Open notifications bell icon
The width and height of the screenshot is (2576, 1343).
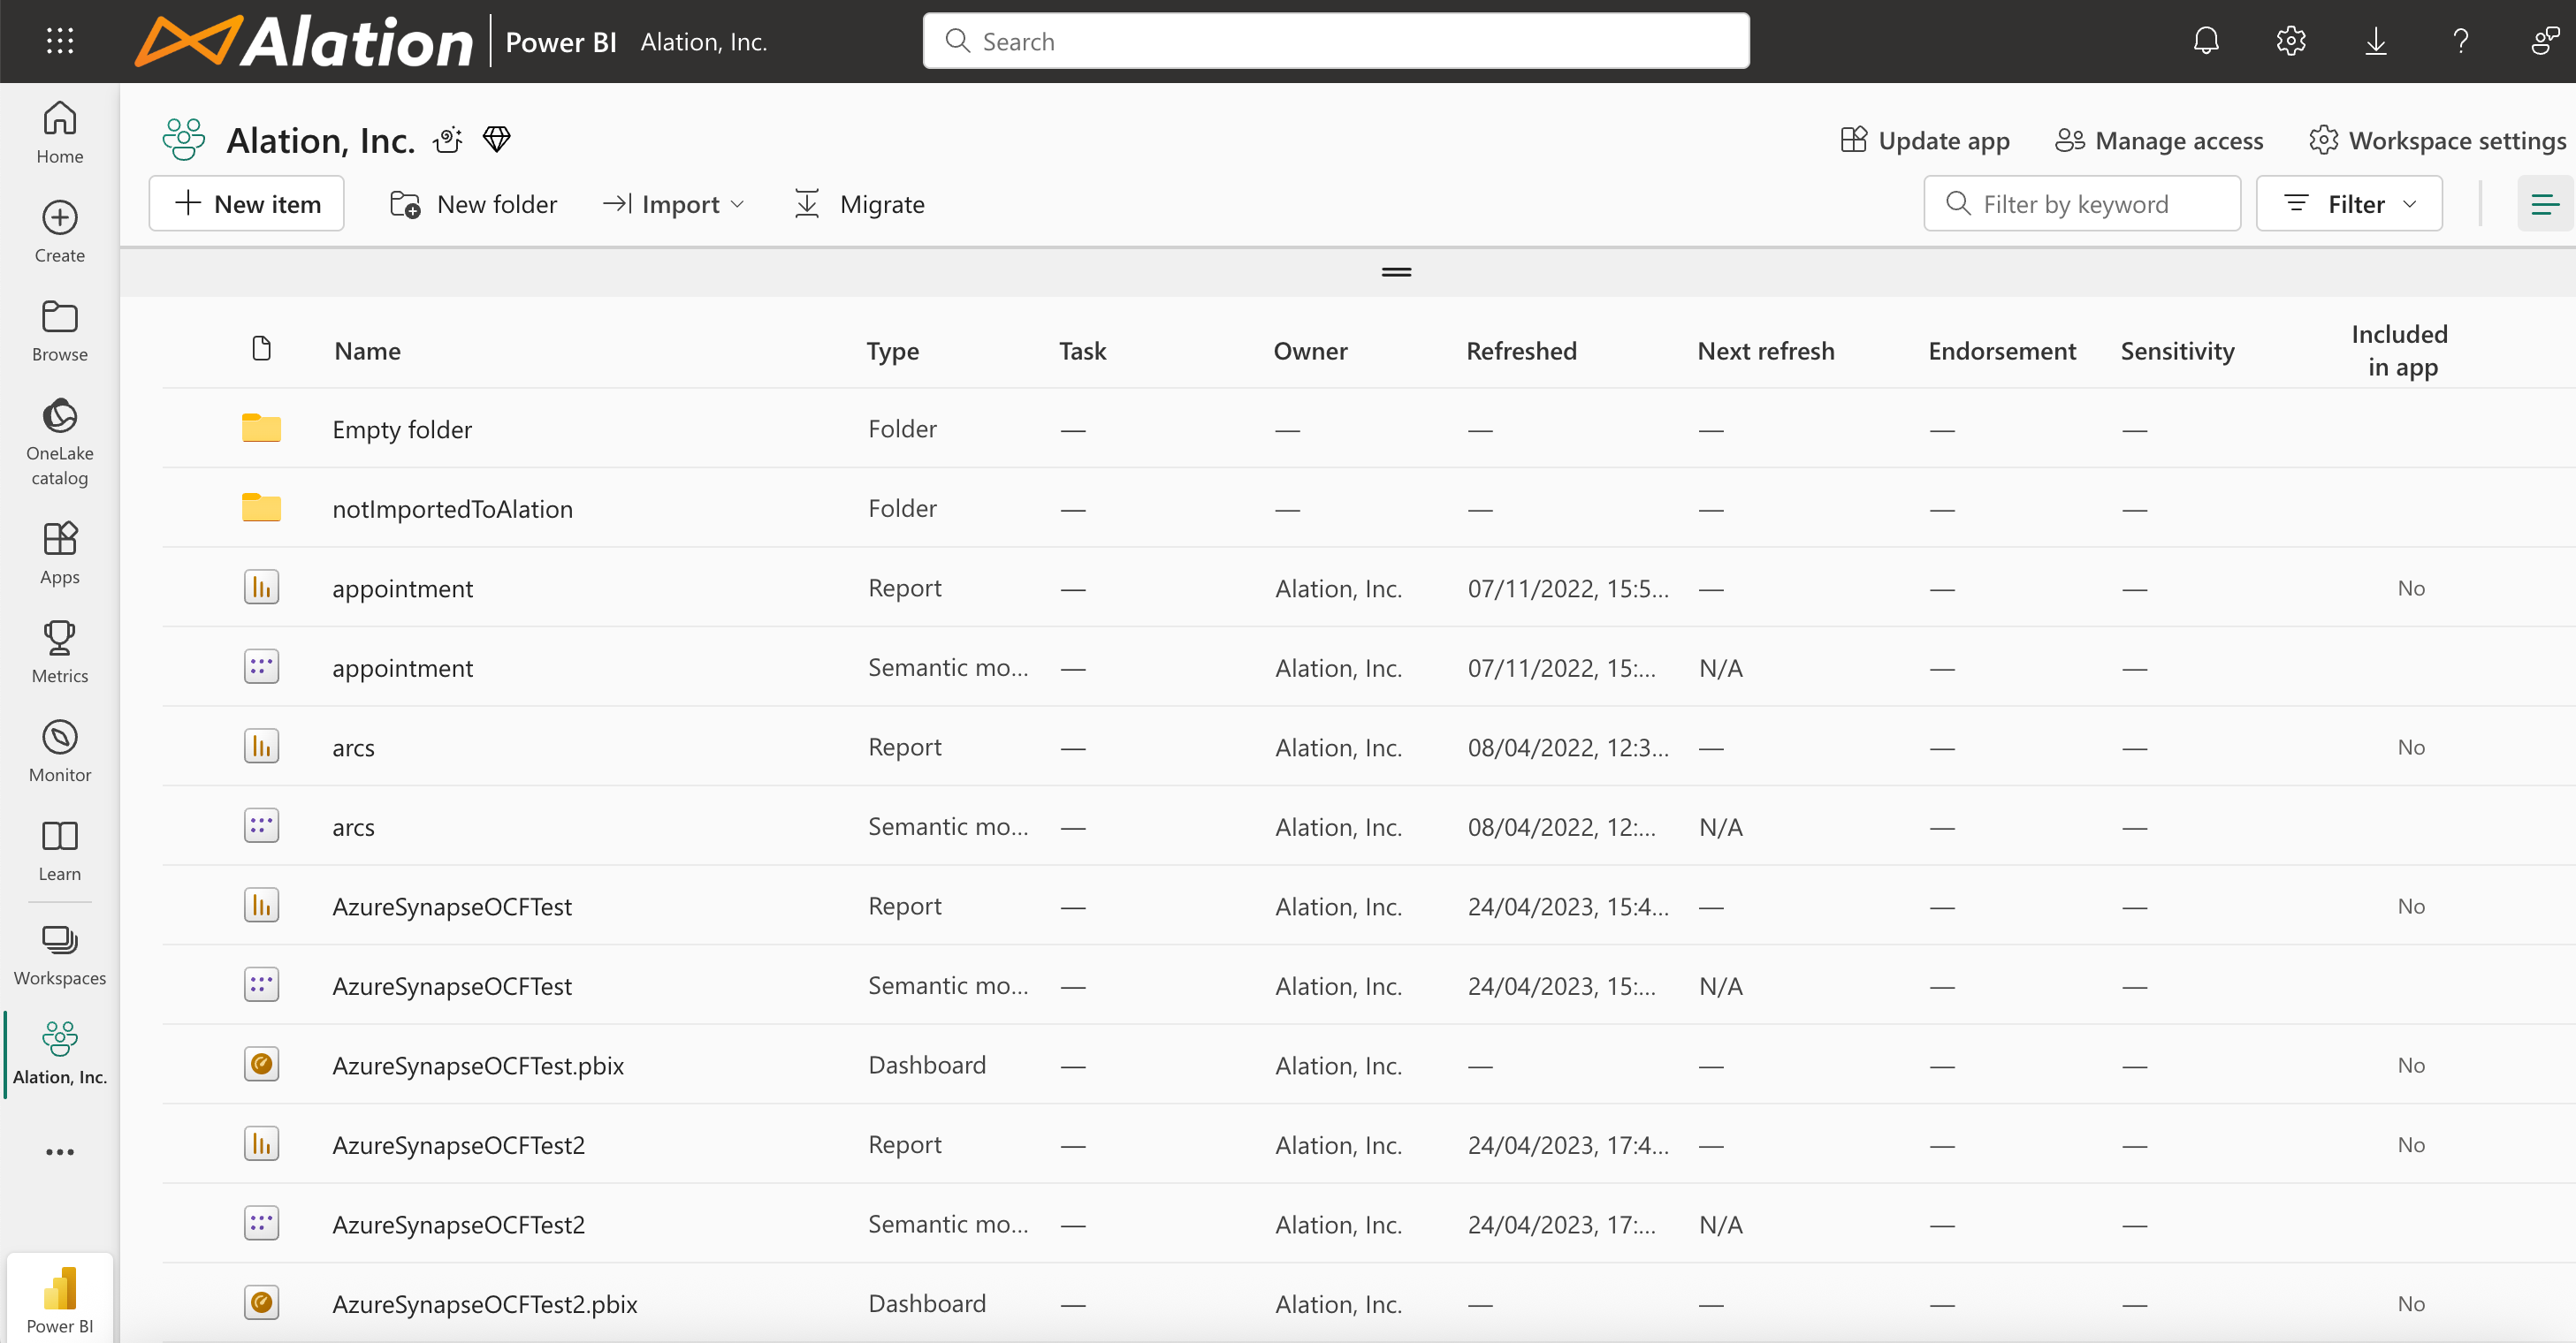2206,41
